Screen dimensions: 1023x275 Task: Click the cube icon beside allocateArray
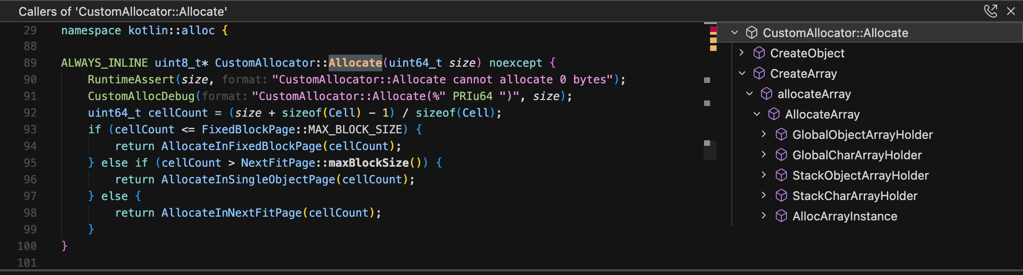pyautogui.click(x=767, y=94)
